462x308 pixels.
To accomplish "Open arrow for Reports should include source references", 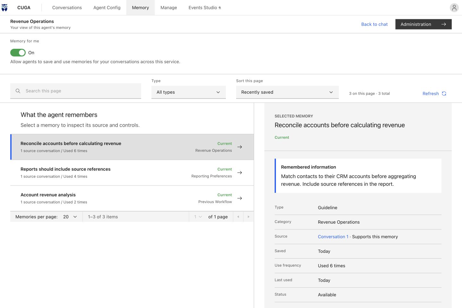I will tap(240, 173).
